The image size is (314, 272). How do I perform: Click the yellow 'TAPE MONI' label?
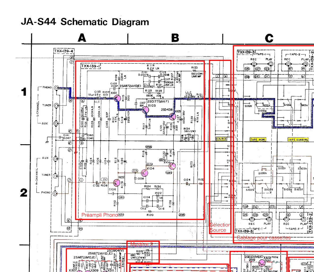tap(258, 139)
